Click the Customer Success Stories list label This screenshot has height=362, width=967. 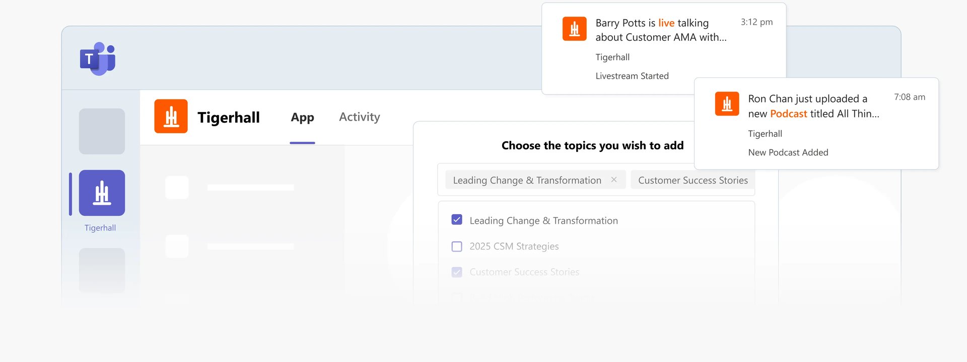pos(524,272)
